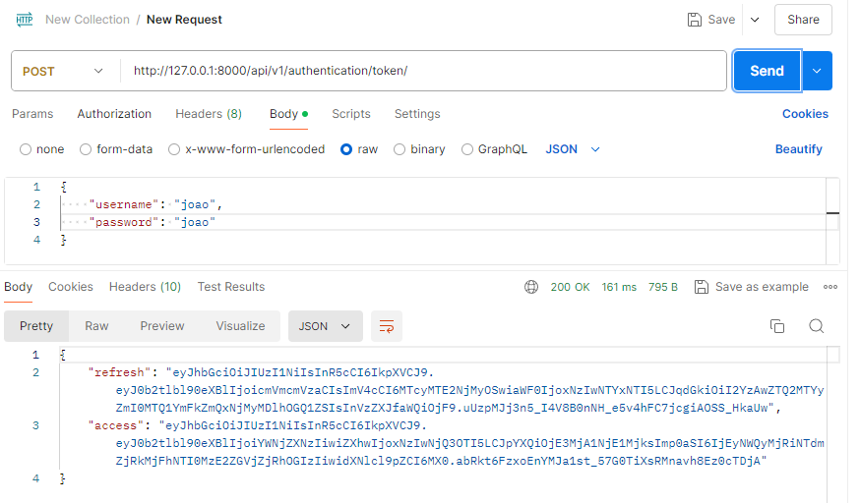
Task: Open the POST method dropdown
Action: point(63,71)
